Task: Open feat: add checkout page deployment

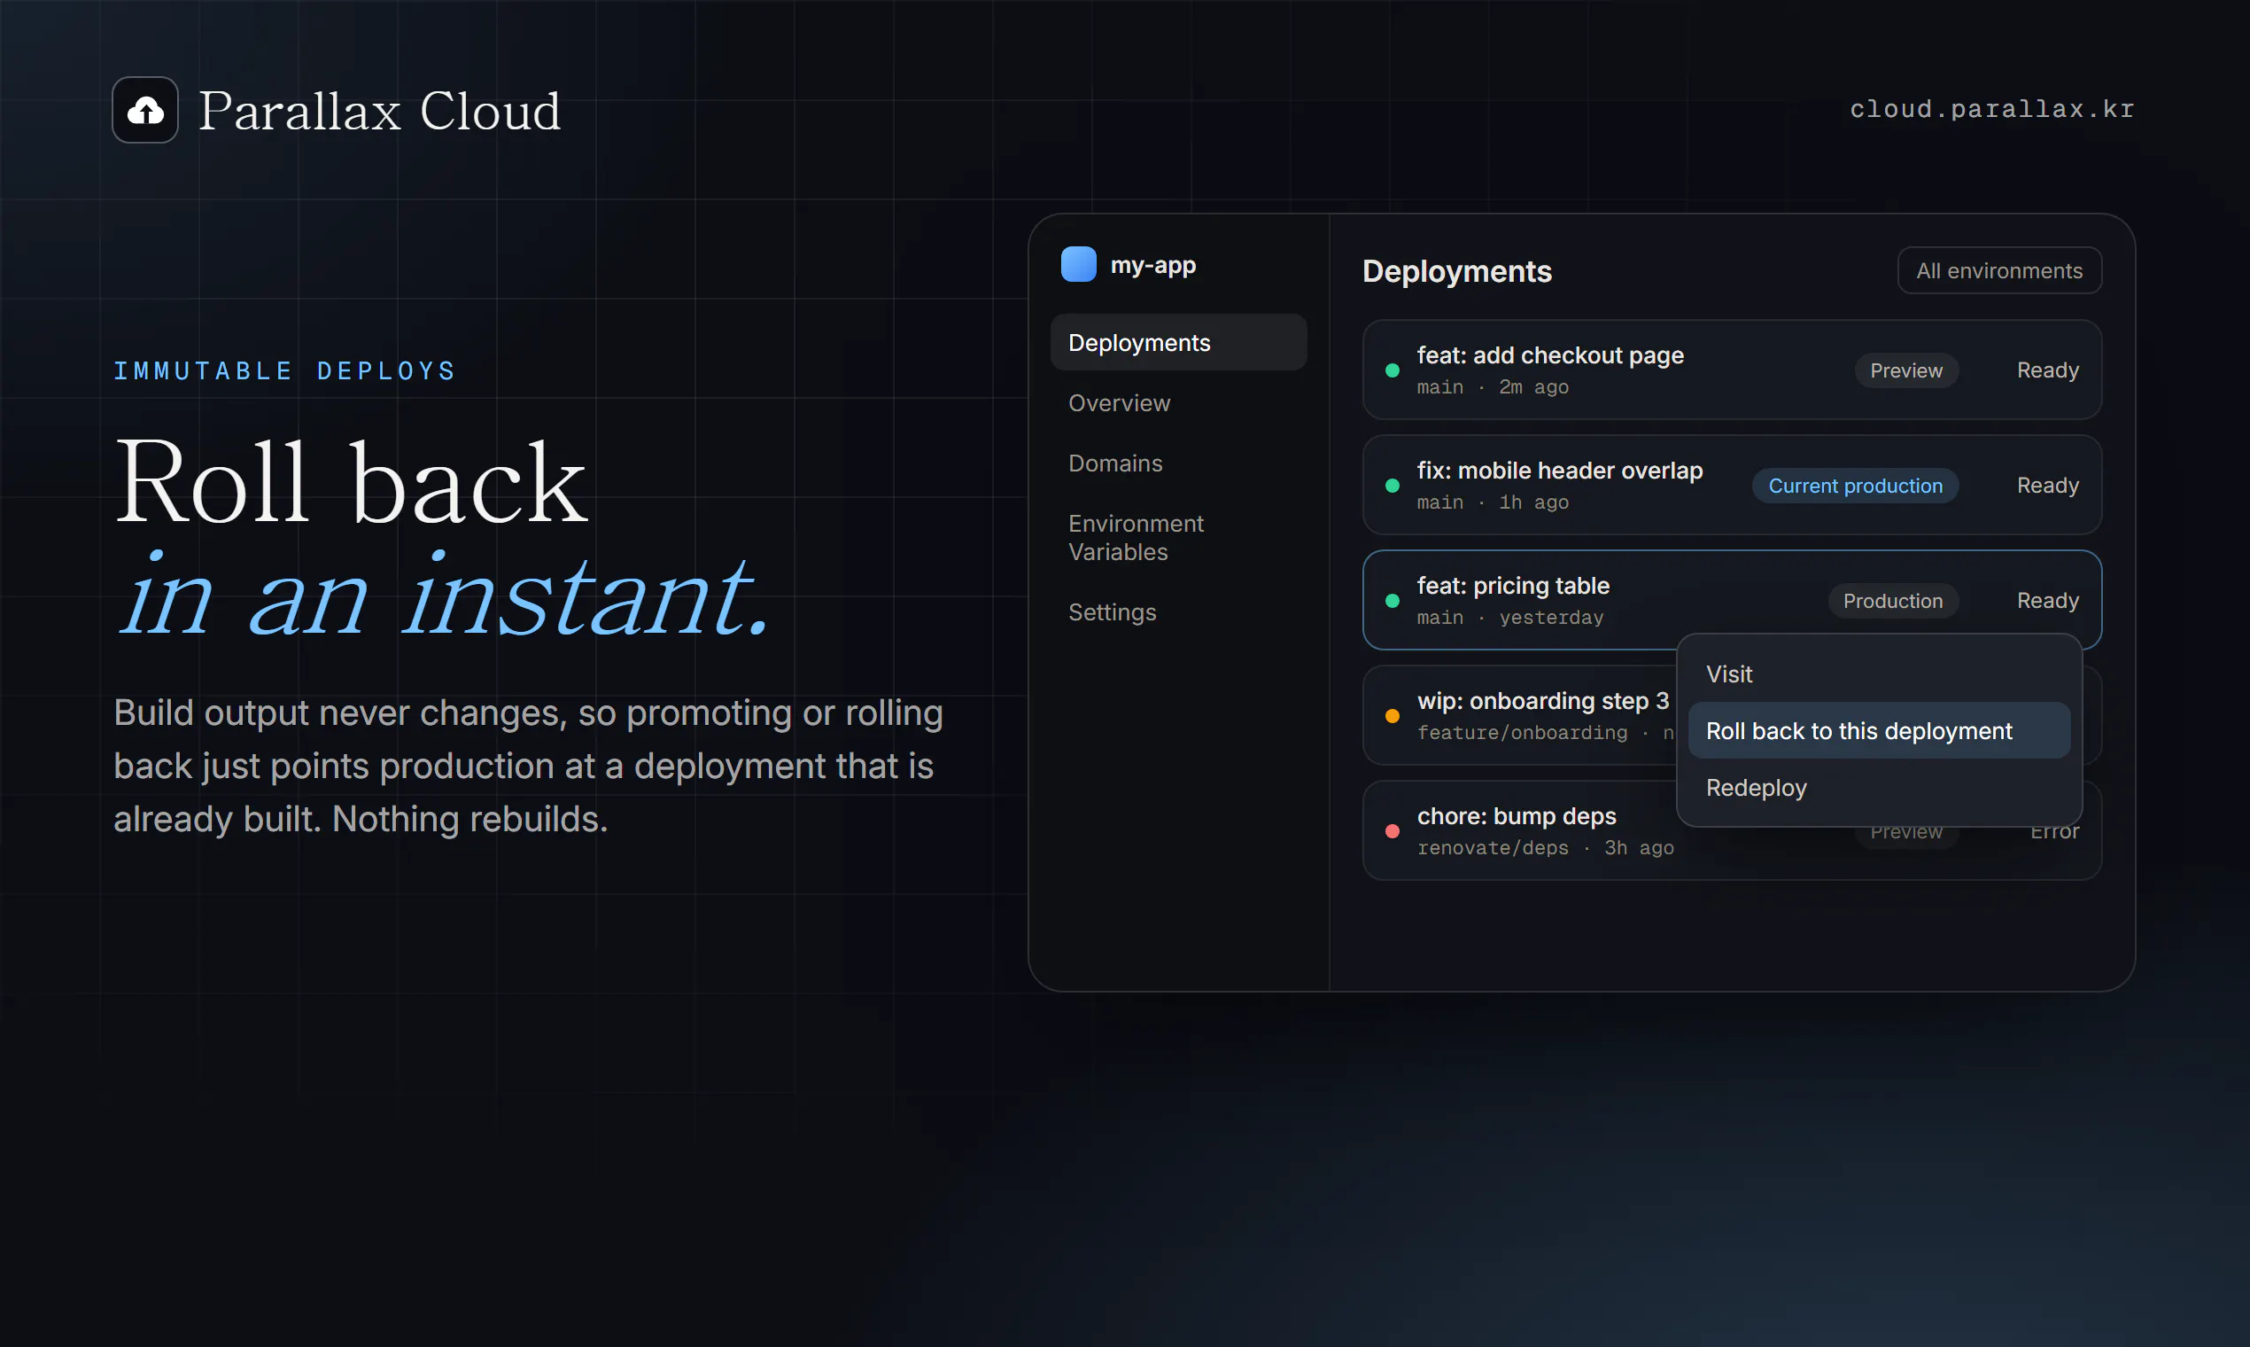Action: click(1732, 370)
